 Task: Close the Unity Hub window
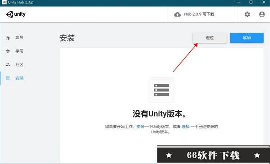(264, 2)
